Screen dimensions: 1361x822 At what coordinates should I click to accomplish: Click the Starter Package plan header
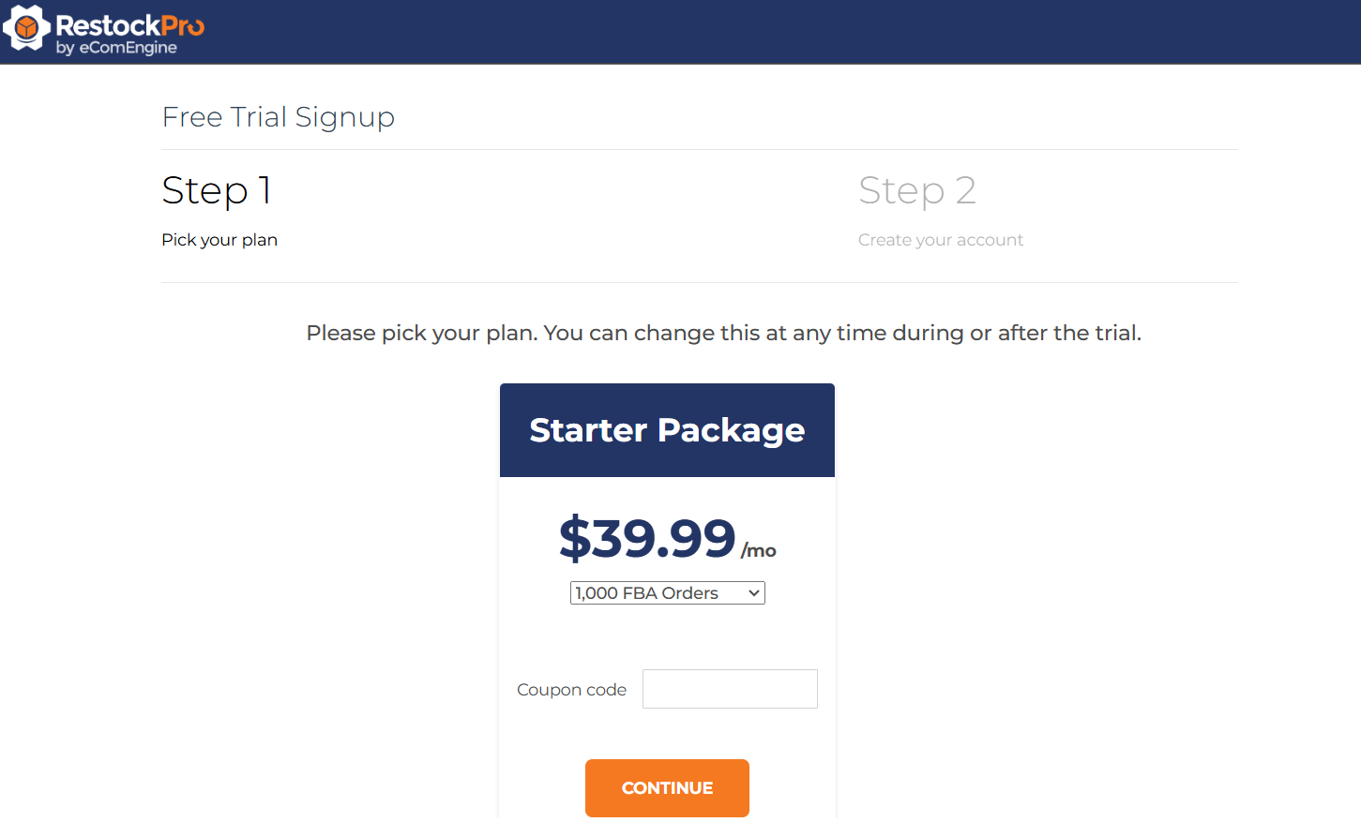(667, 430)
